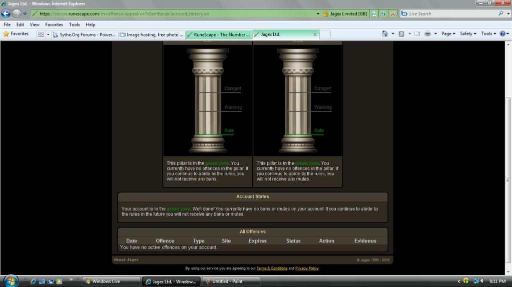Click the RSS feeds icon
The width and height of the screenshot is (512, 287).
[x=401, y=33]
